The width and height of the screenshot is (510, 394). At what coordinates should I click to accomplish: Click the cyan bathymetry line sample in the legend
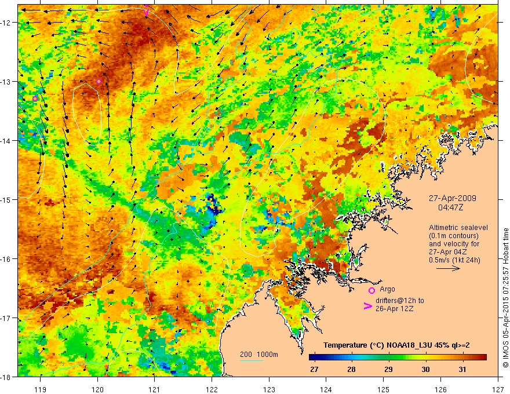[251, 360]
